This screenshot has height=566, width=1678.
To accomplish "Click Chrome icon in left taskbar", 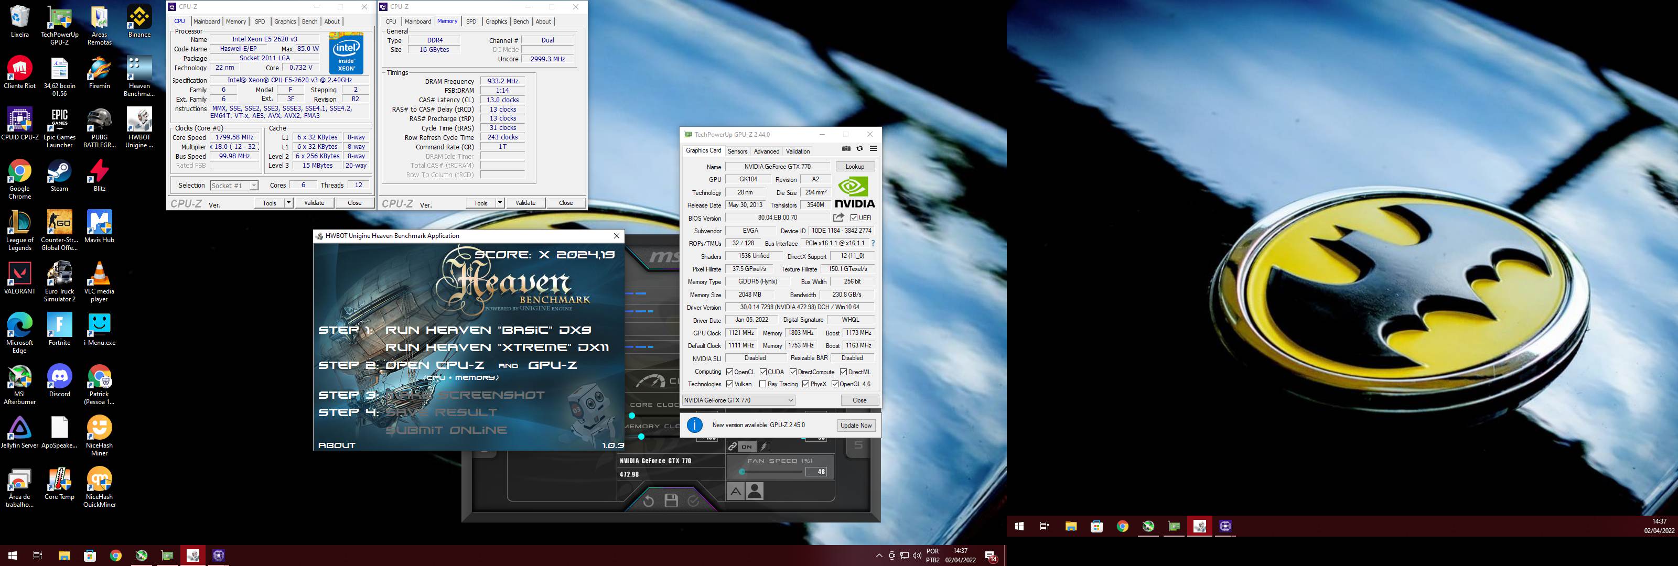I will pos(115,556).
